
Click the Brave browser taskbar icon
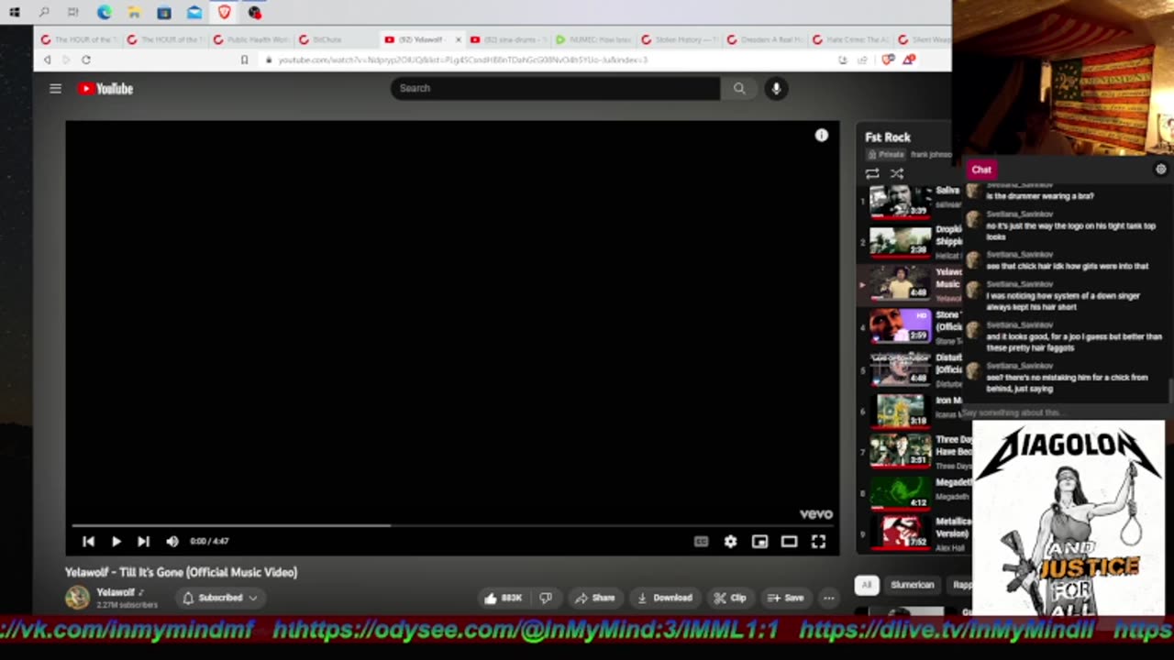[224, 13]
